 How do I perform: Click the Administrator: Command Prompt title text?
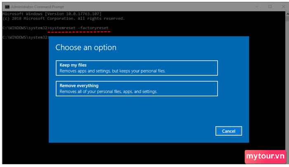[37, 7]
